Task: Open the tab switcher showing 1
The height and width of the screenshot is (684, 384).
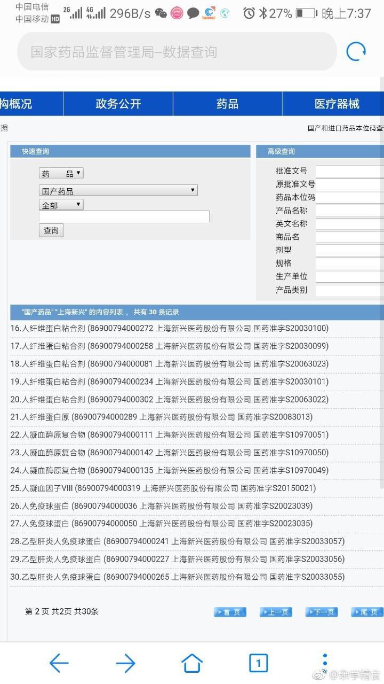Action: pos(259,663)
